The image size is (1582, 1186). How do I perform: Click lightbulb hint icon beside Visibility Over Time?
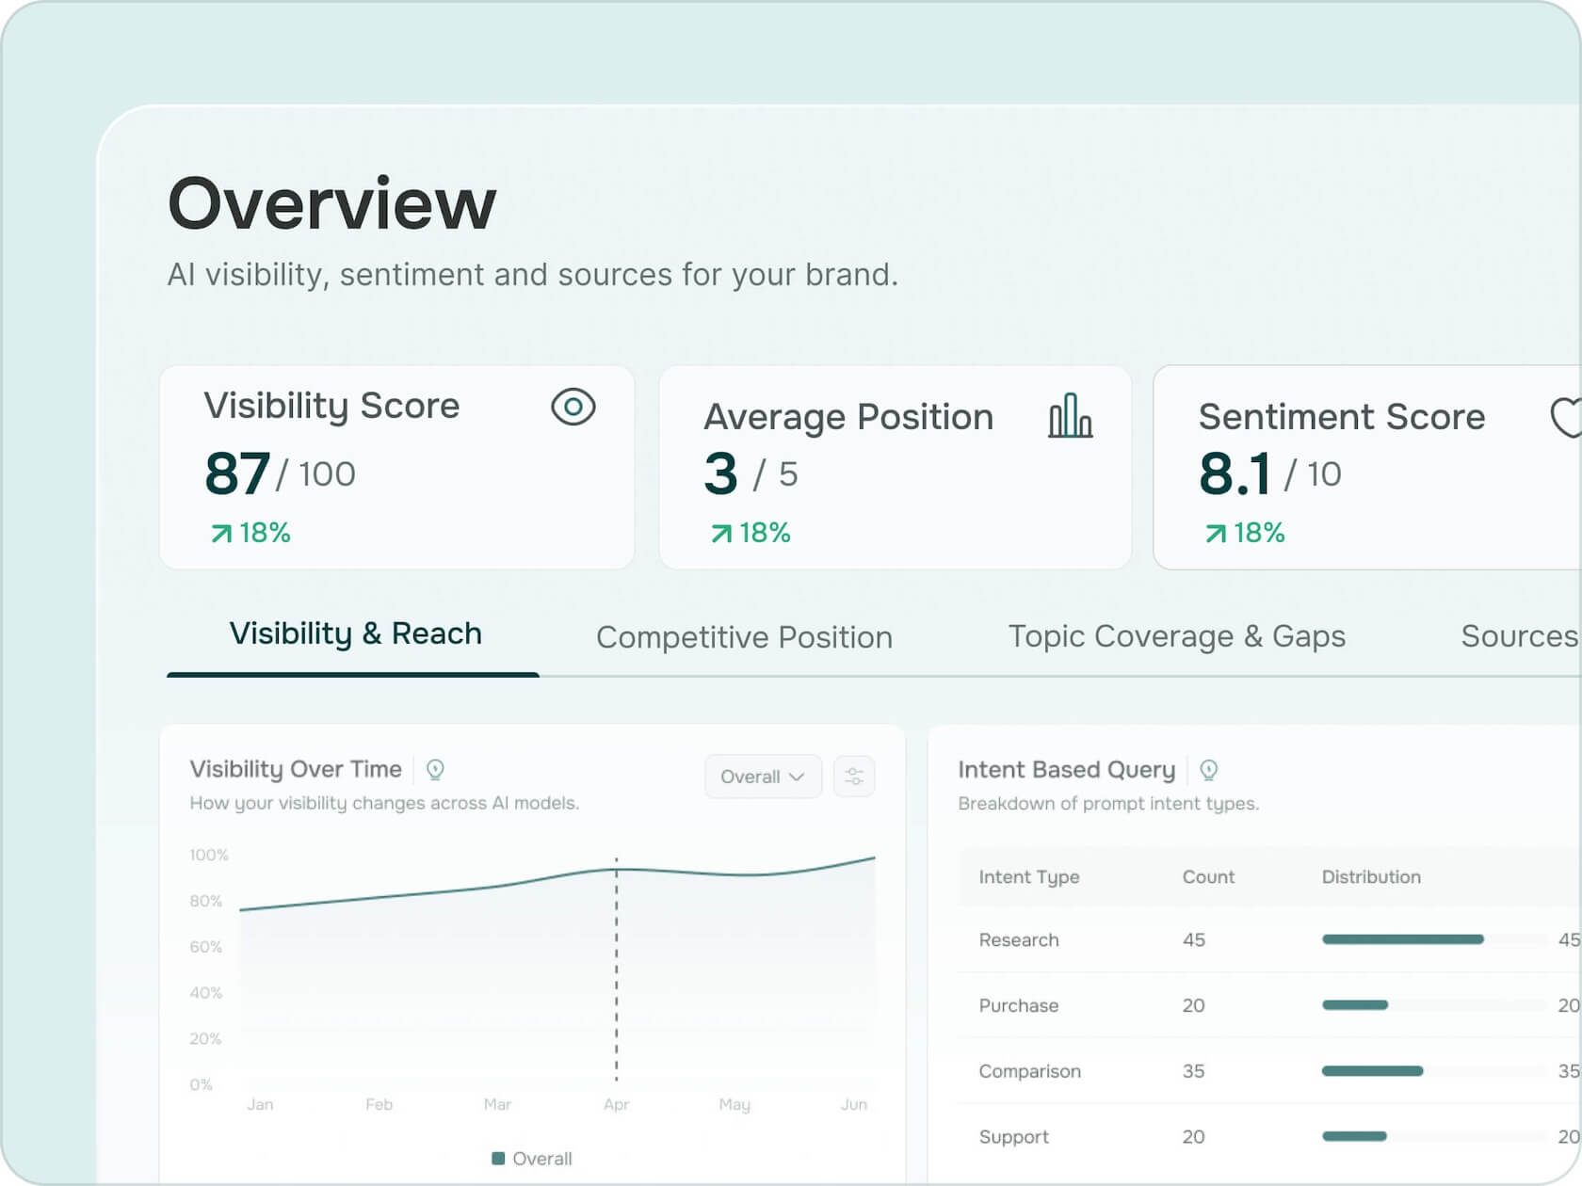pos(435,770)
